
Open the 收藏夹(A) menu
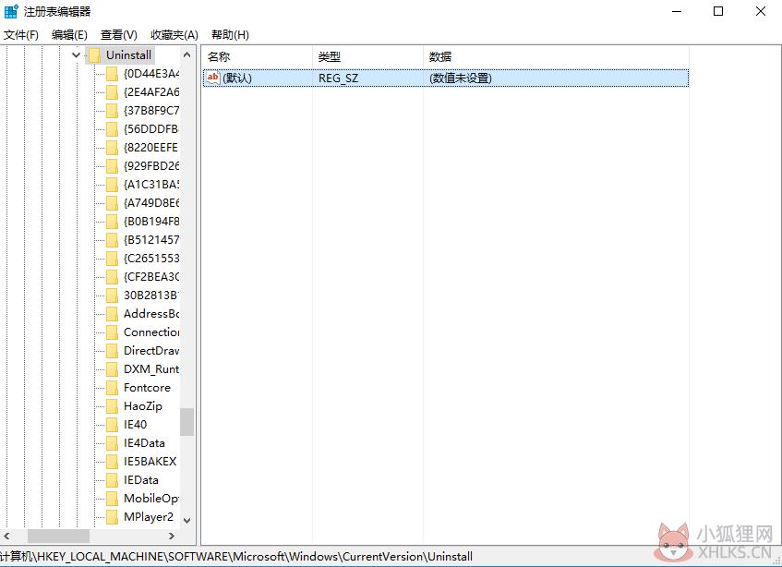click(x=174, y=35)
